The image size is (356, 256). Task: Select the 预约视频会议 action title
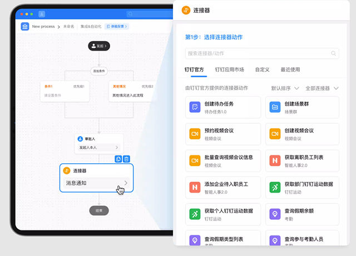point(219,130)
